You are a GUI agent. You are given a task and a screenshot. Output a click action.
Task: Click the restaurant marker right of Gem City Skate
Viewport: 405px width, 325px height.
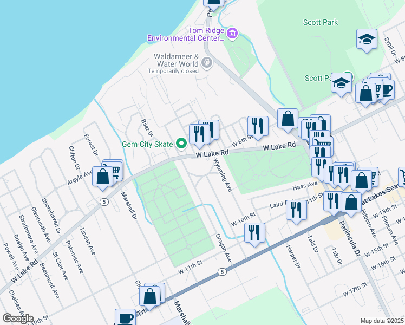(x=199, y=134)
